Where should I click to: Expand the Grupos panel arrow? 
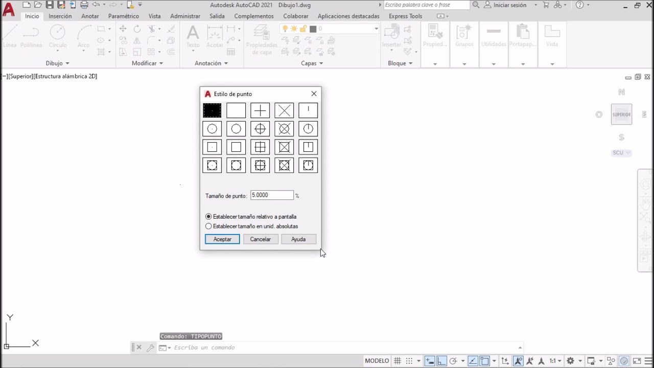[464, 64]
